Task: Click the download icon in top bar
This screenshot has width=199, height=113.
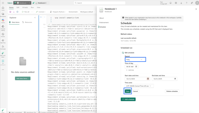Action: [x=181, y=3]
